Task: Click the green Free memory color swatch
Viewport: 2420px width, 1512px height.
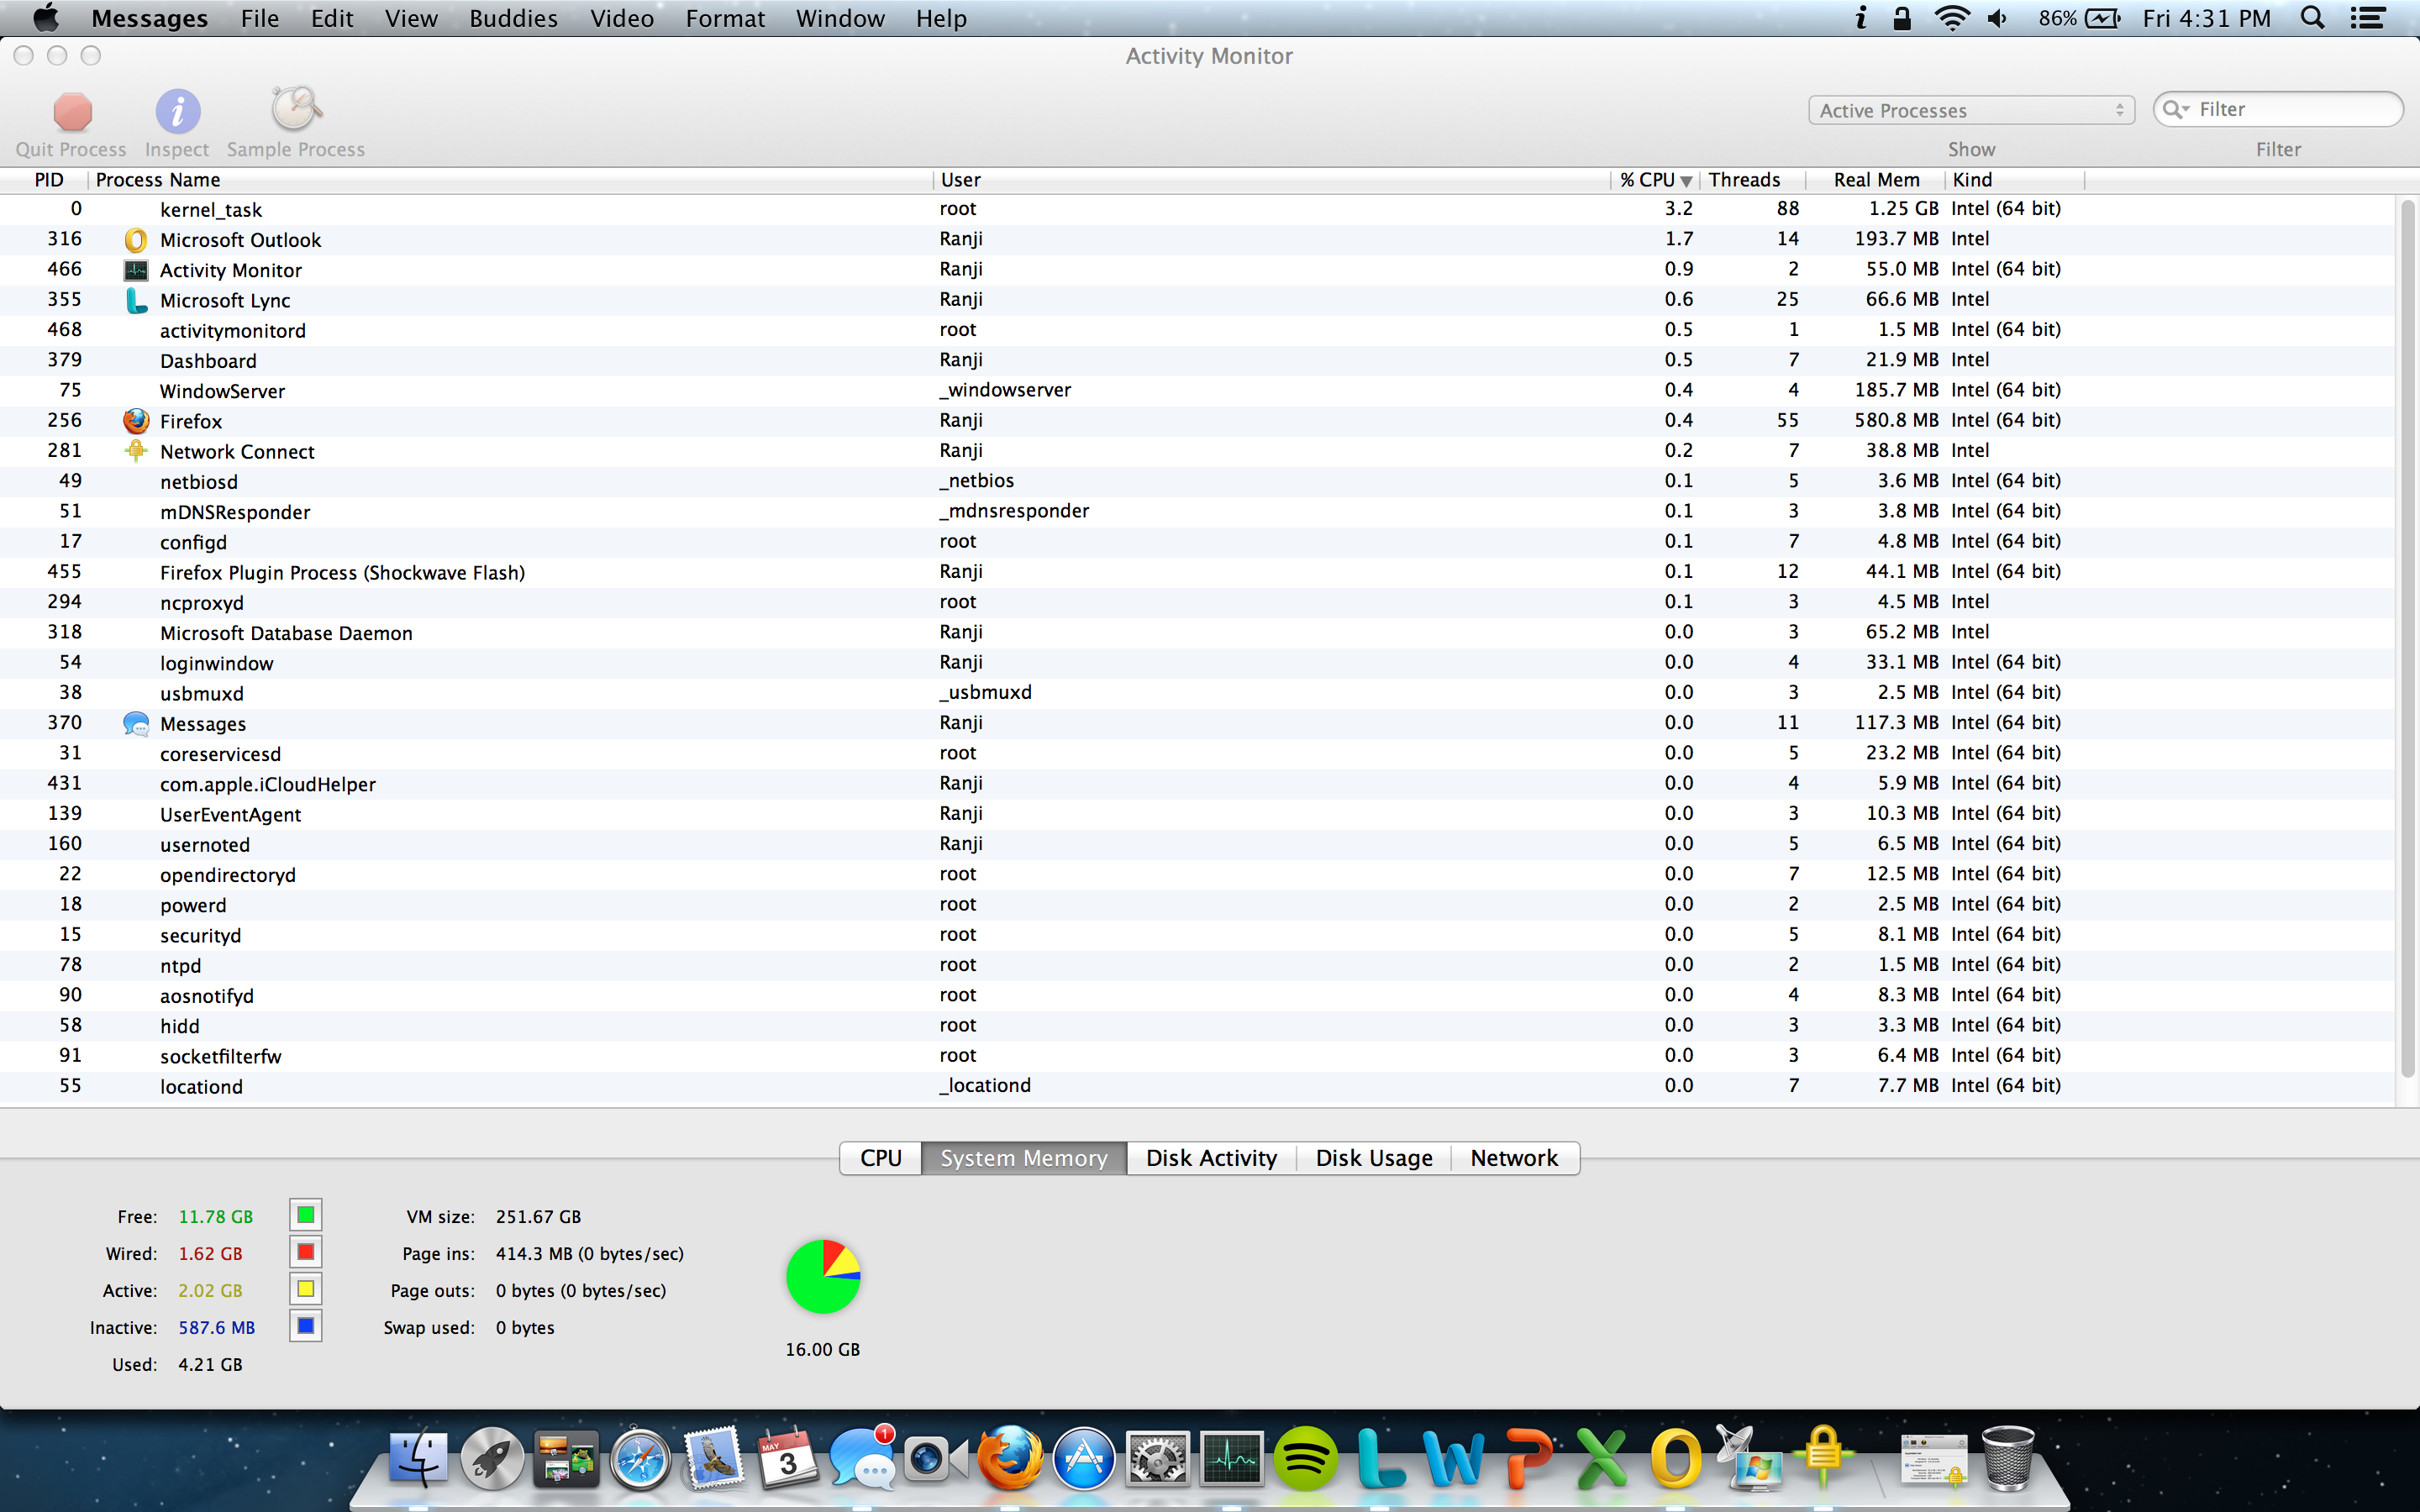Action: tap(306, 1215)
